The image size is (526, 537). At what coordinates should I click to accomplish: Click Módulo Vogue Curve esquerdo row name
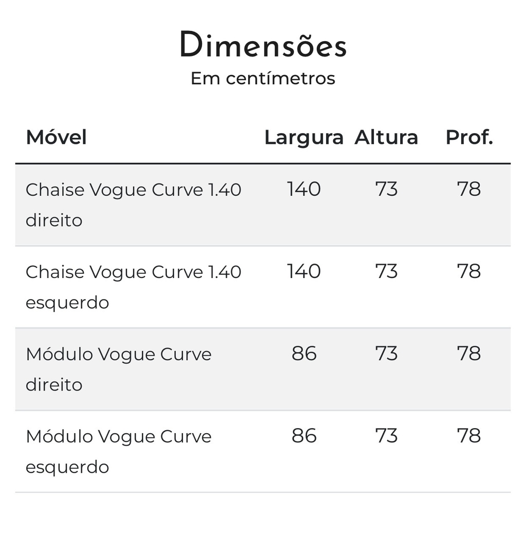[119, 452]
